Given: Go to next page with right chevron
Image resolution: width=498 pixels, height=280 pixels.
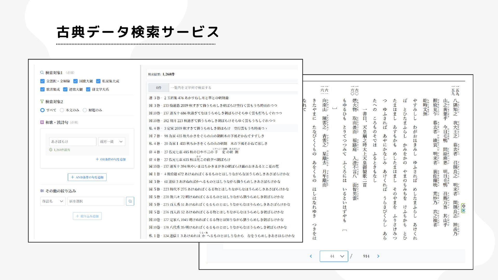Looking at the screenshot, I should [378, 256].
